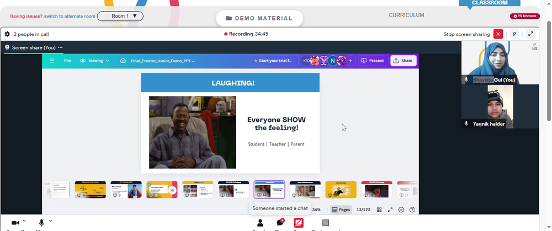Image resolution: width=552 pixels, height=231 pixels.
Task: Enter fullscreen with the expand arrows icon
Action: pyautogui.click(x=530, y=34)
